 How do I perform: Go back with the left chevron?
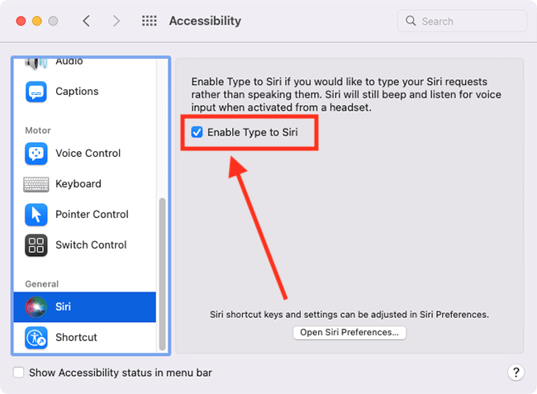pyautogui.click(x=86, y=21)
